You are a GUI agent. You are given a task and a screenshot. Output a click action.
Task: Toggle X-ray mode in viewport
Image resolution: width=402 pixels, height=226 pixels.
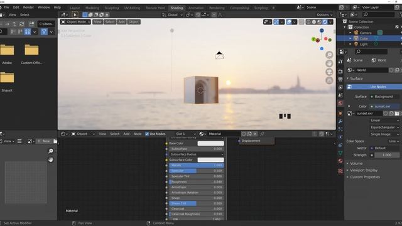point(301,22)
